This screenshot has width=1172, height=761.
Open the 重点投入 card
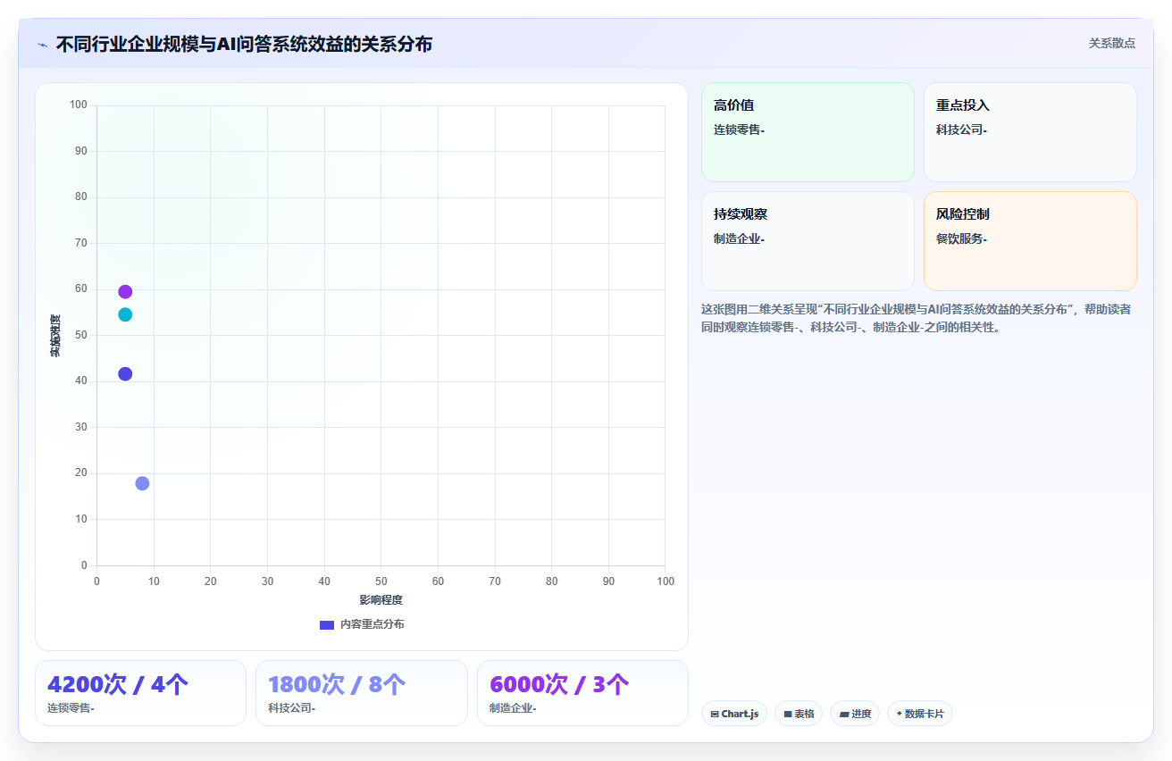pyautogui.click(x=1030, y=132)
